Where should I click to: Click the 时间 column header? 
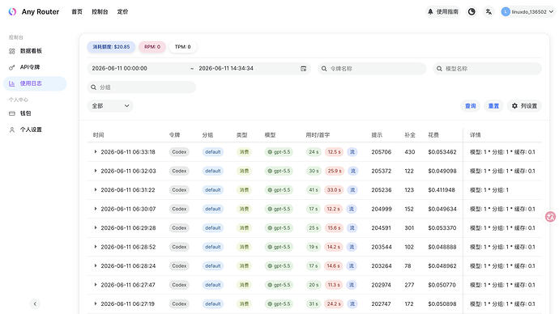tap(98, 135)
